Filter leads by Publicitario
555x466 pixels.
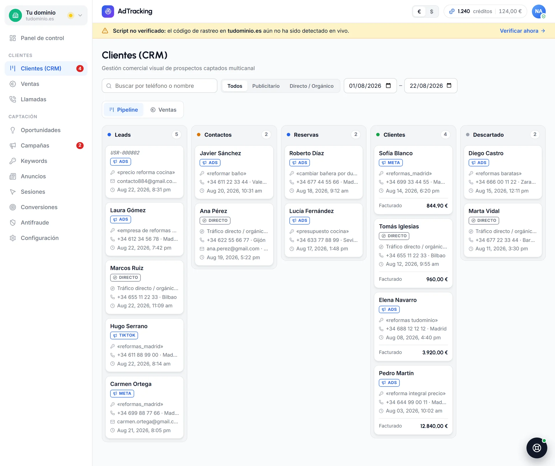tap(266, 86)
